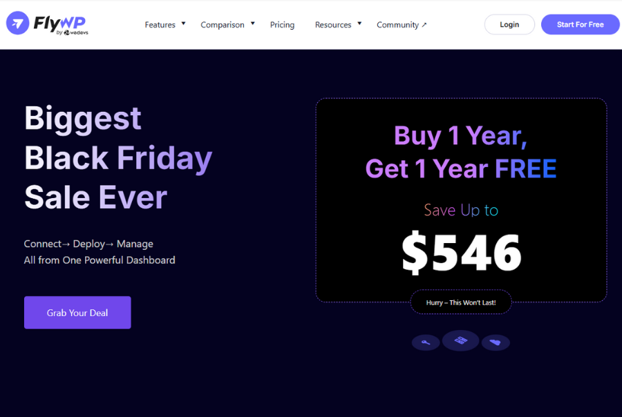Click the server stack icon below the banner
This screenshot has height=417, width=622.
click(460, 340)
